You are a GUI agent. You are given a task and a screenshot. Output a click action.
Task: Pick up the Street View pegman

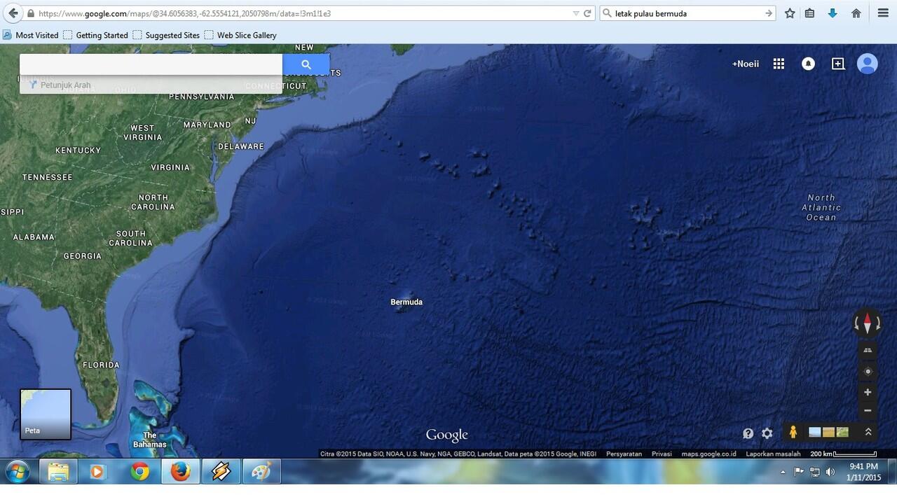(x=793, y=432)
